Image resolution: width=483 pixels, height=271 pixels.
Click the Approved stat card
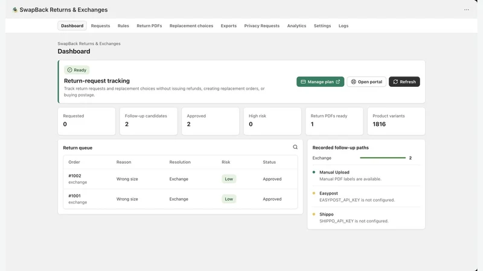210,121
